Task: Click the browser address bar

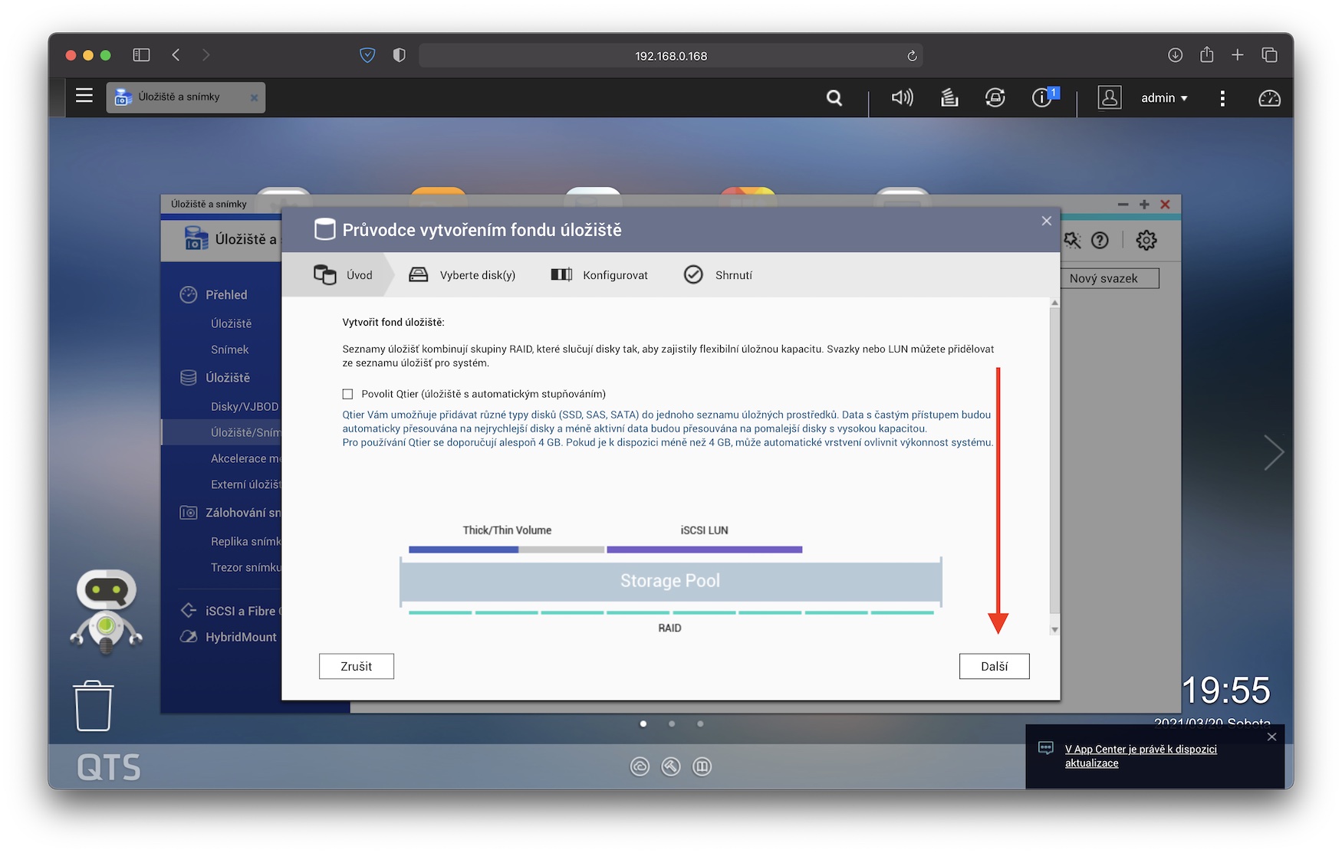Action: click(670, 56)
